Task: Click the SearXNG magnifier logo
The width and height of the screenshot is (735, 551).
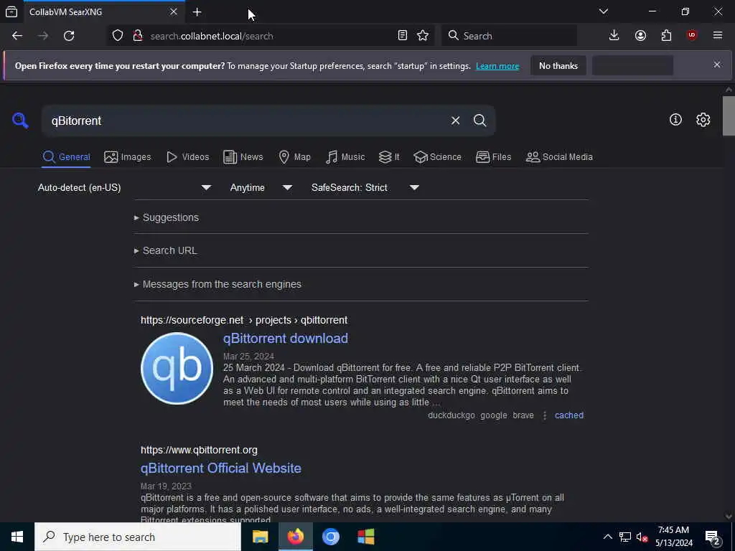Action: point(20,121)
